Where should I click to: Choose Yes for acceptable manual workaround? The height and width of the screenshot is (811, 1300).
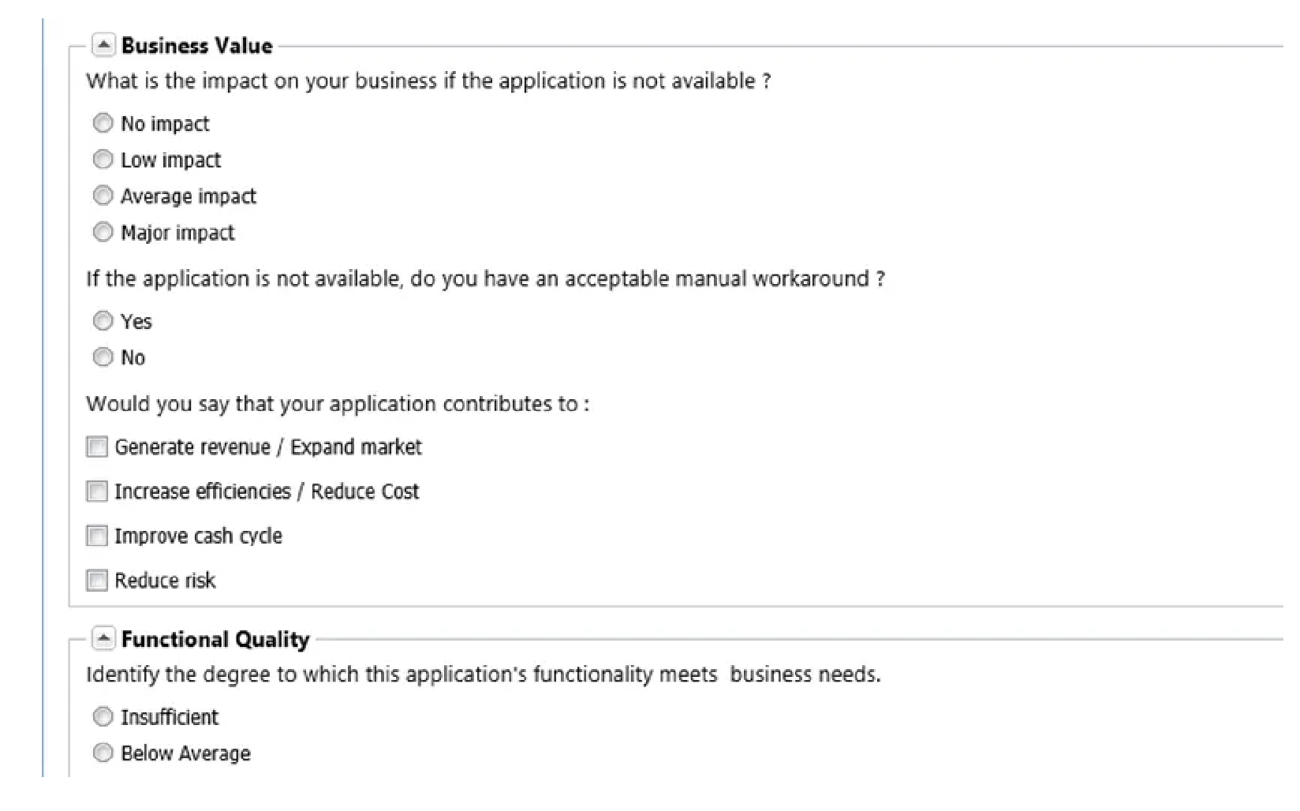(x=103, y=321)
